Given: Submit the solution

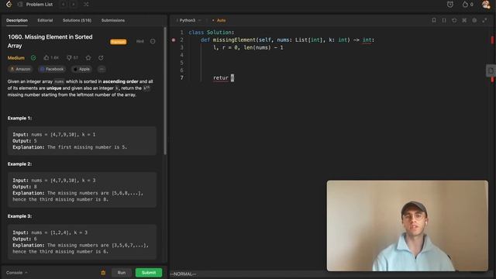Looking at the screenshot, I should coord(149,272).
